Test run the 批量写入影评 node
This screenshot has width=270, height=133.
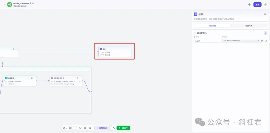77,78
